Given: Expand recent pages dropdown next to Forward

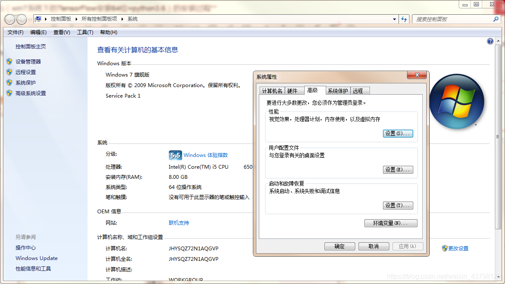Looking at the screenshot, I should tap(30, 20).
